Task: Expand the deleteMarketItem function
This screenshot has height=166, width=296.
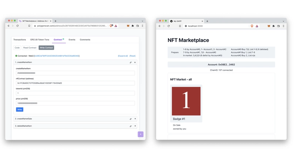Action: pyautogui.click(x=135, y=126)
